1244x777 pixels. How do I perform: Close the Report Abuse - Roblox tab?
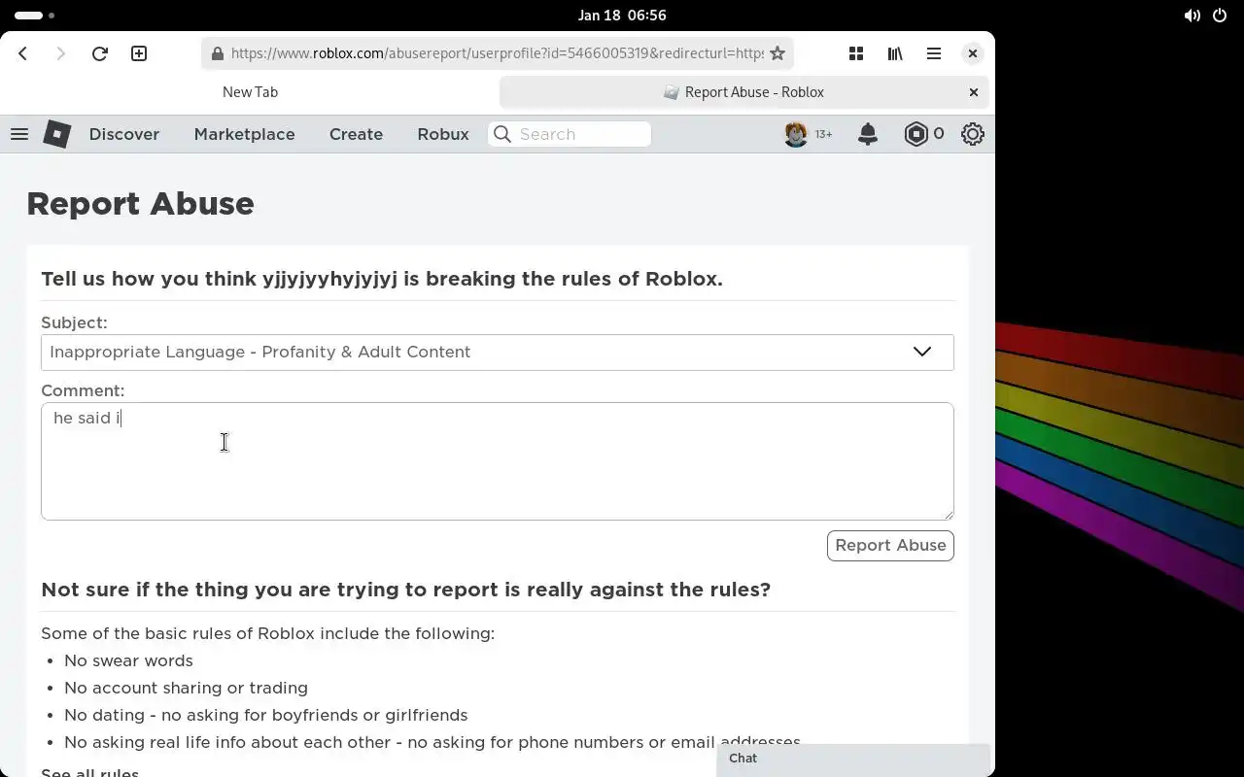pos(974,92)
